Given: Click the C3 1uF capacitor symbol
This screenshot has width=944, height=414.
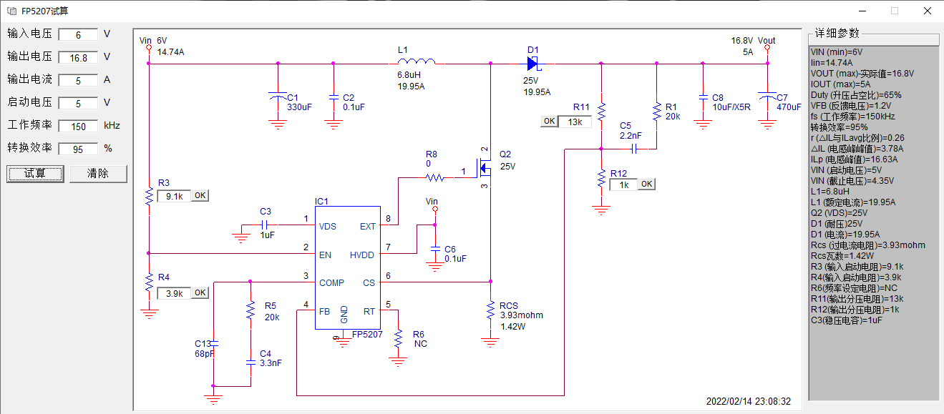Looking at the screenshot, I should (266, 226).
